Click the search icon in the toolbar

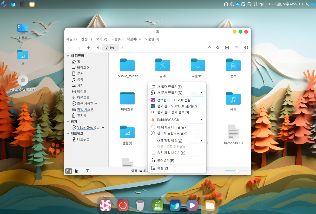pyautogui.click(x=218, y=48)
